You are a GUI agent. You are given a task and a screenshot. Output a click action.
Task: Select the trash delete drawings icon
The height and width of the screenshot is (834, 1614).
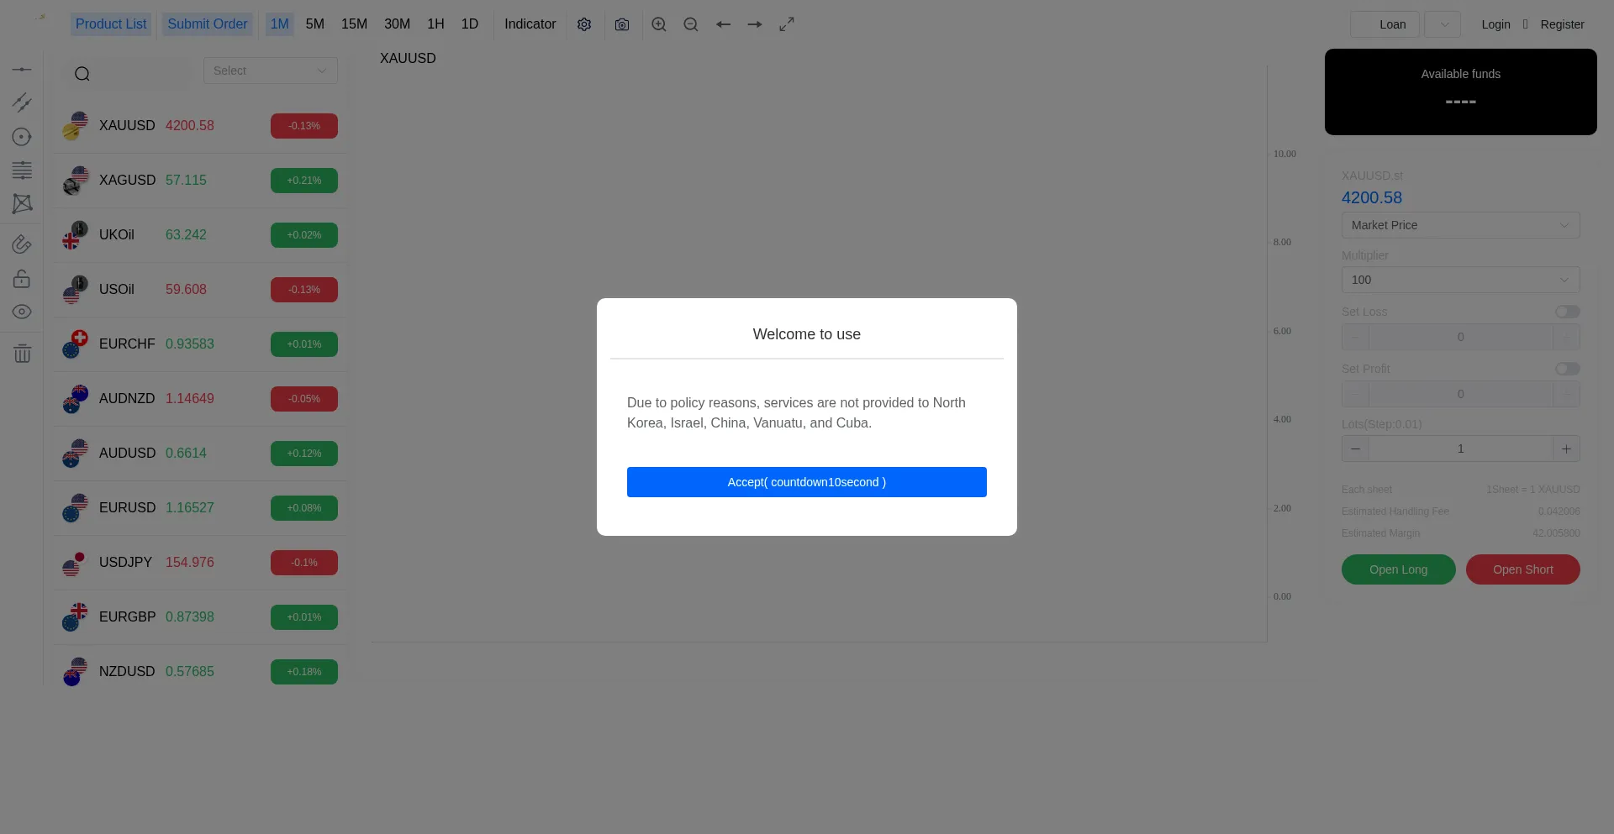click(22, 354)
